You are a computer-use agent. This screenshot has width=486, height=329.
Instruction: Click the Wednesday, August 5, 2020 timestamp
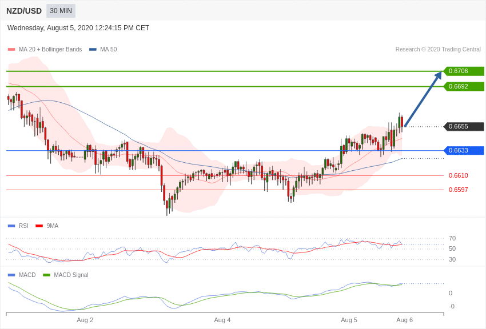point(78,28)
